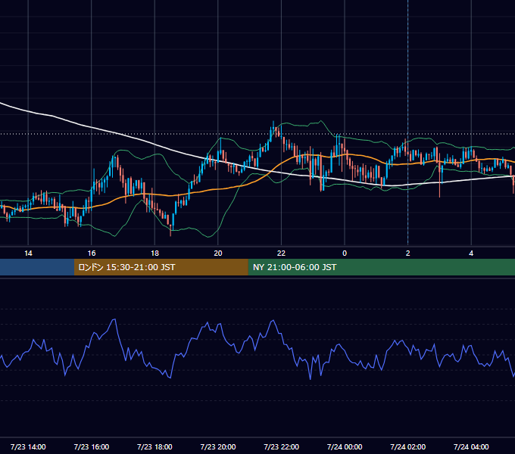Click the 7/23 20:00 date label
The height and width of the screenshot is (454, 515).
pos(218,446)
